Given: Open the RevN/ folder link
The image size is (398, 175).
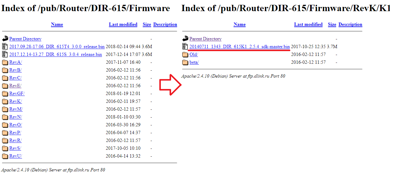Looking at the screenshot, I should click(x=16, y=117).
